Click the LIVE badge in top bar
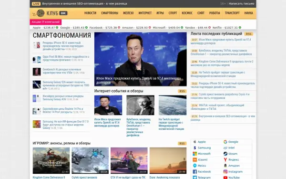 click(36, 4)
